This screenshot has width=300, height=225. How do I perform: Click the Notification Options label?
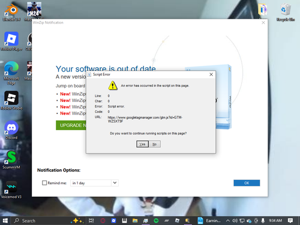point(59,170)
